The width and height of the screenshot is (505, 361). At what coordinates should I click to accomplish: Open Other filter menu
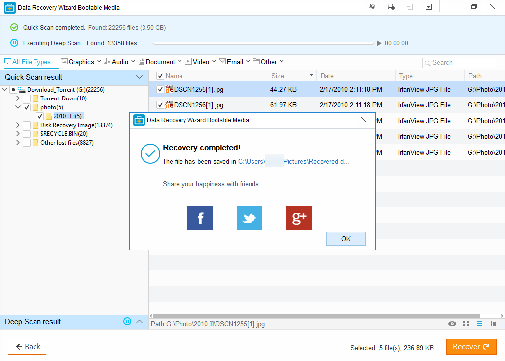click(x=268, y=62)
